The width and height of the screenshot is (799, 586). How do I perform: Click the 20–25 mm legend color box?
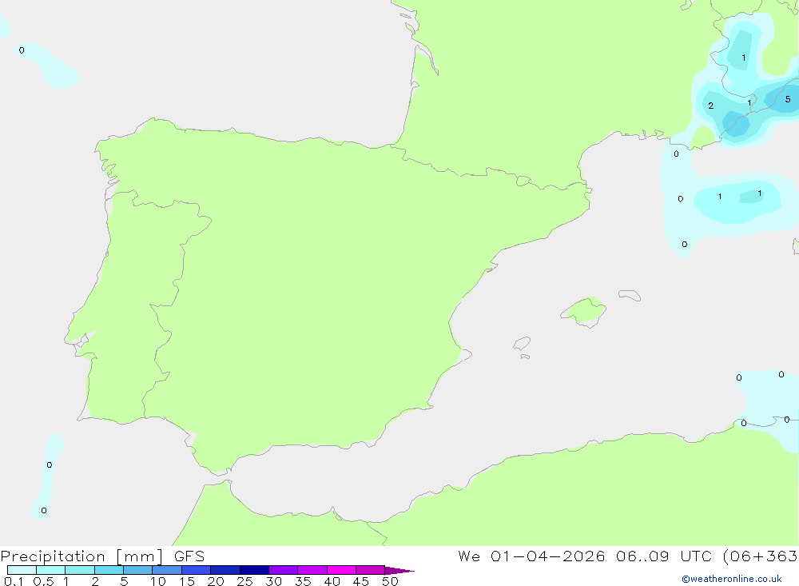point(225,570)
